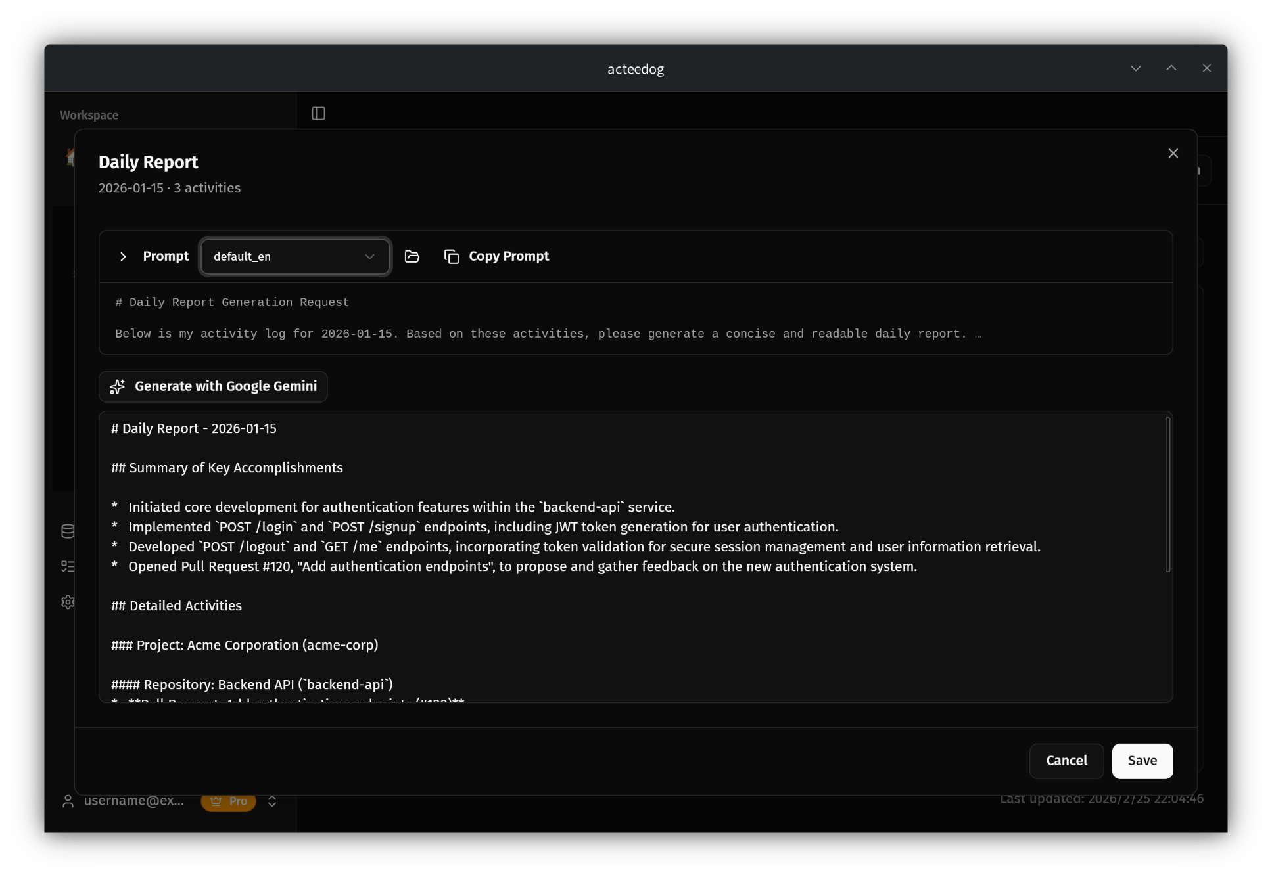
Task: Cancel the daily report dialog
Action: point(1066,761)
